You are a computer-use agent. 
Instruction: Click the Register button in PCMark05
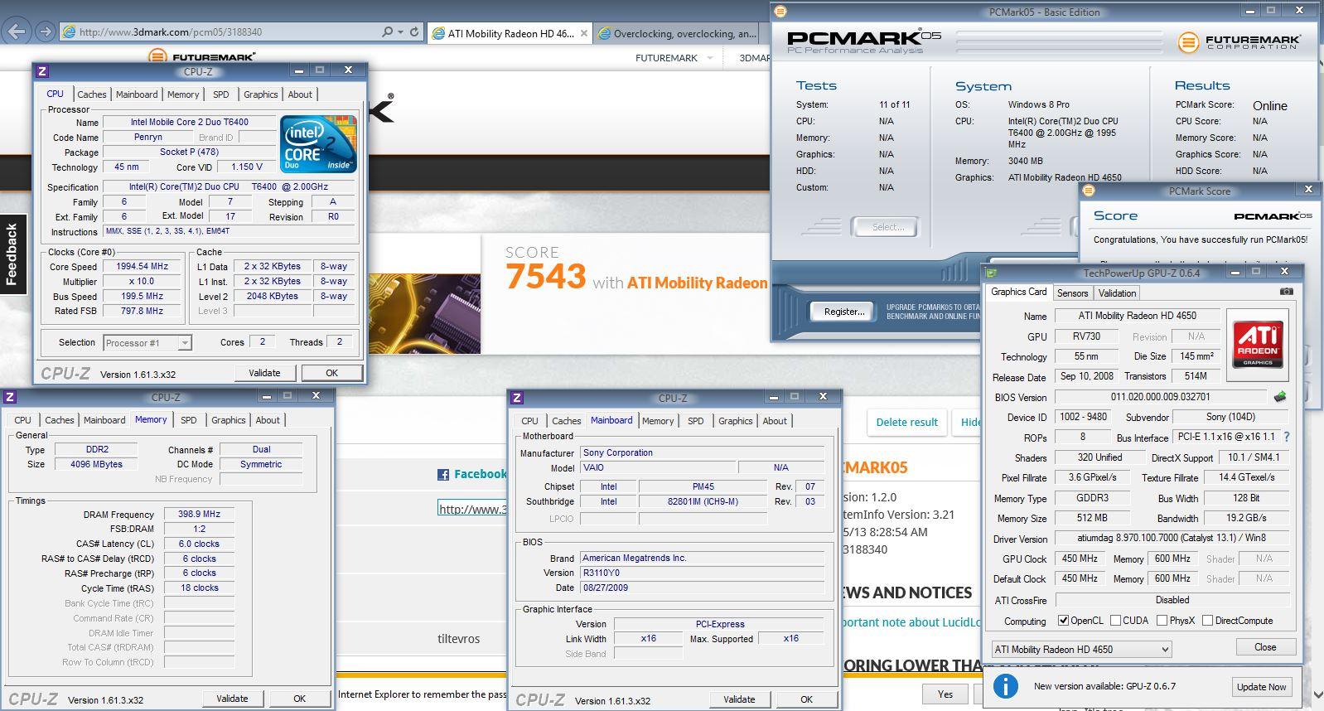[x=844, y=312]
